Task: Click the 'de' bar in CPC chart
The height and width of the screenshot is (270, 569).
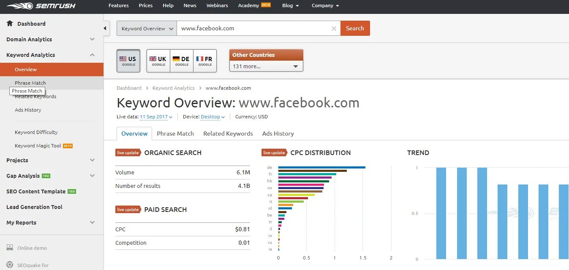Action: pyautogui.click(x=322, y=167)
